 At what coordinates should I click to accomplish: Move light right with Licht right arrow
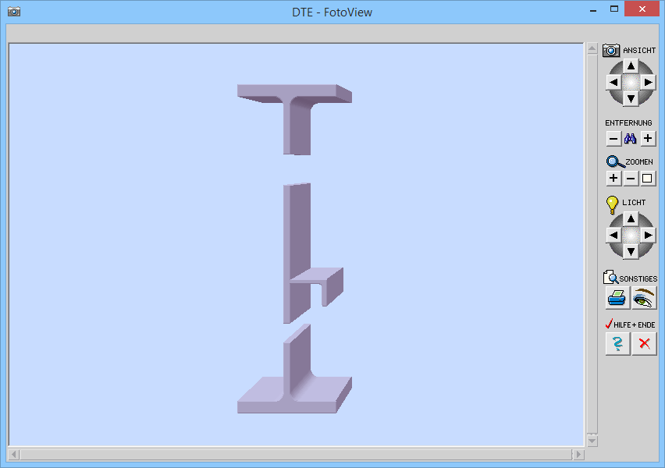point(648,235)
